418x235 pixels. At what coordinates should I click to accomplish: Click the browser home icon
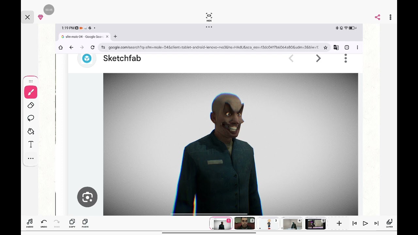tap(60, 47)
